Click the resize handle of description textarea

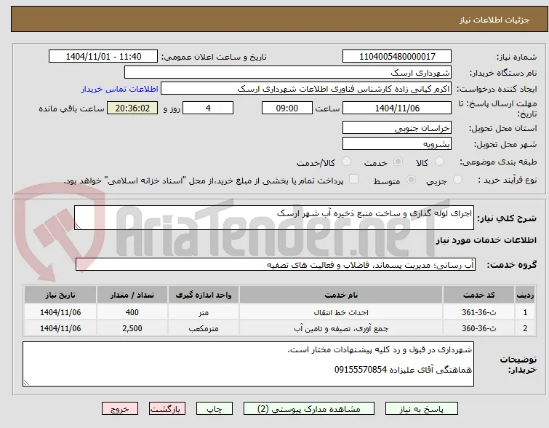tap(78, 226)
